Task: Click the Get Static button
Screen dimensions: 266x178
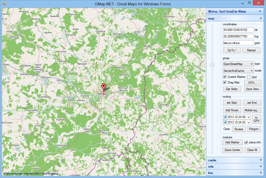Action: click(232, 89)
